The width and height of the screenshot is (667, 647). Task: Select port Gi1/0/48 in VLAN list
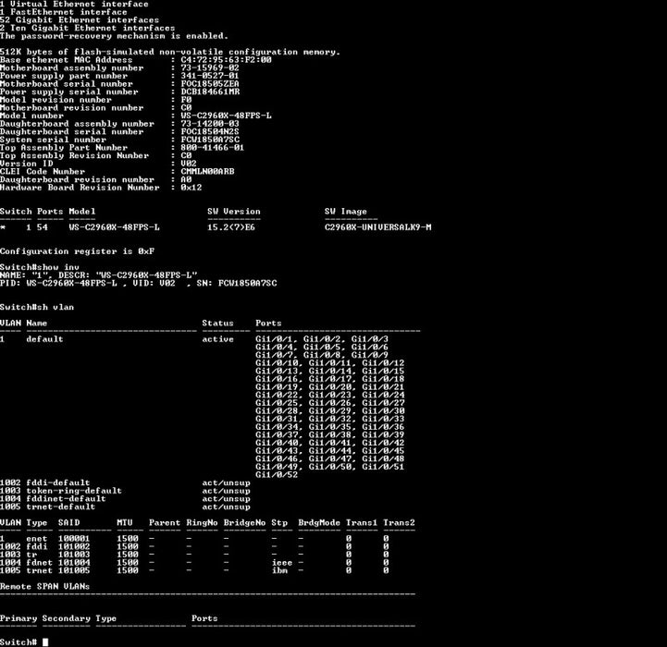pos(383,459)
